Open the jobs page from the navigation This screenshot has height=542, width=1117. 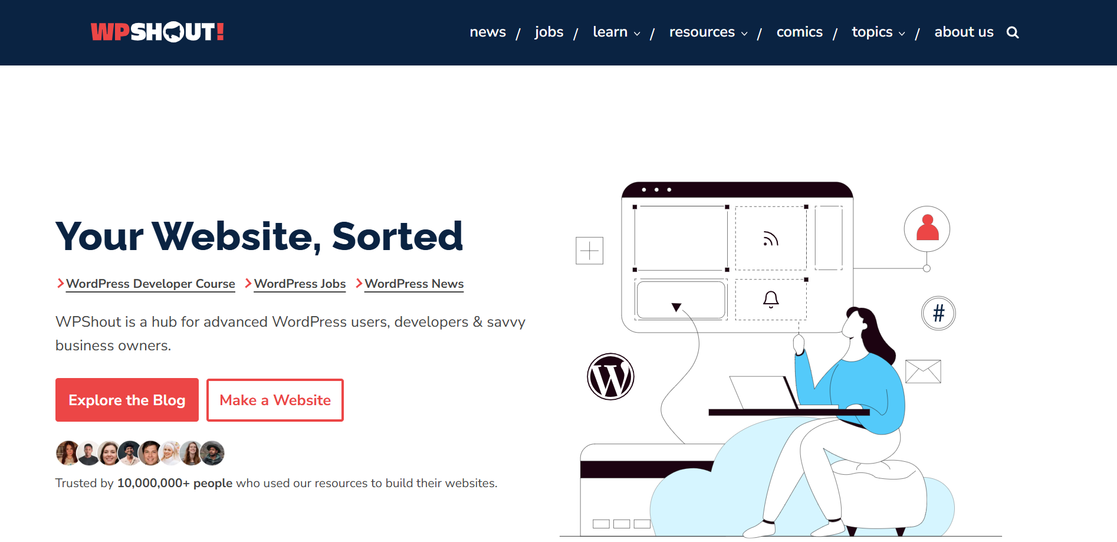(x=549, y=32)
